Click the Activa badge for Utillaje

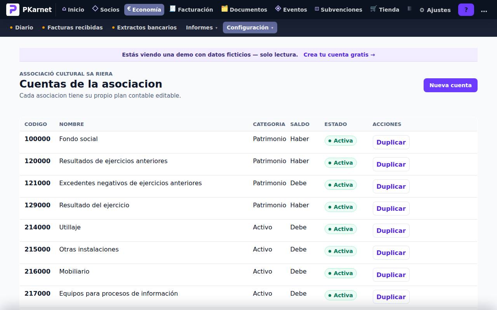(x=341, y=229)
